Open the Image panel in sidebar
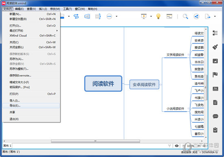Image resolution: width=224 pixels, height=157 pixels. (x=215, y=61)
